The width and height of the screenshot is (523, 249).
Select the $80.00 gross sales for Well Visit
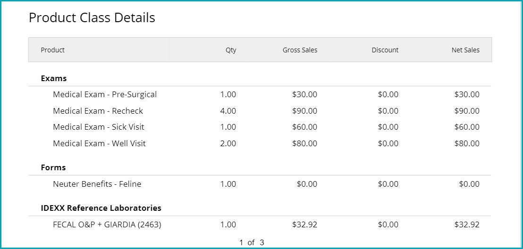(304, 143)
